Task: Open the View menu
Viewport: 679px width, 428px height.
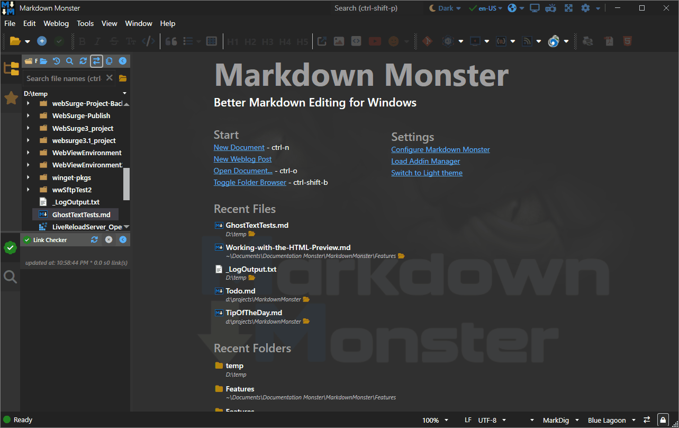Action: tap(110, 23)
